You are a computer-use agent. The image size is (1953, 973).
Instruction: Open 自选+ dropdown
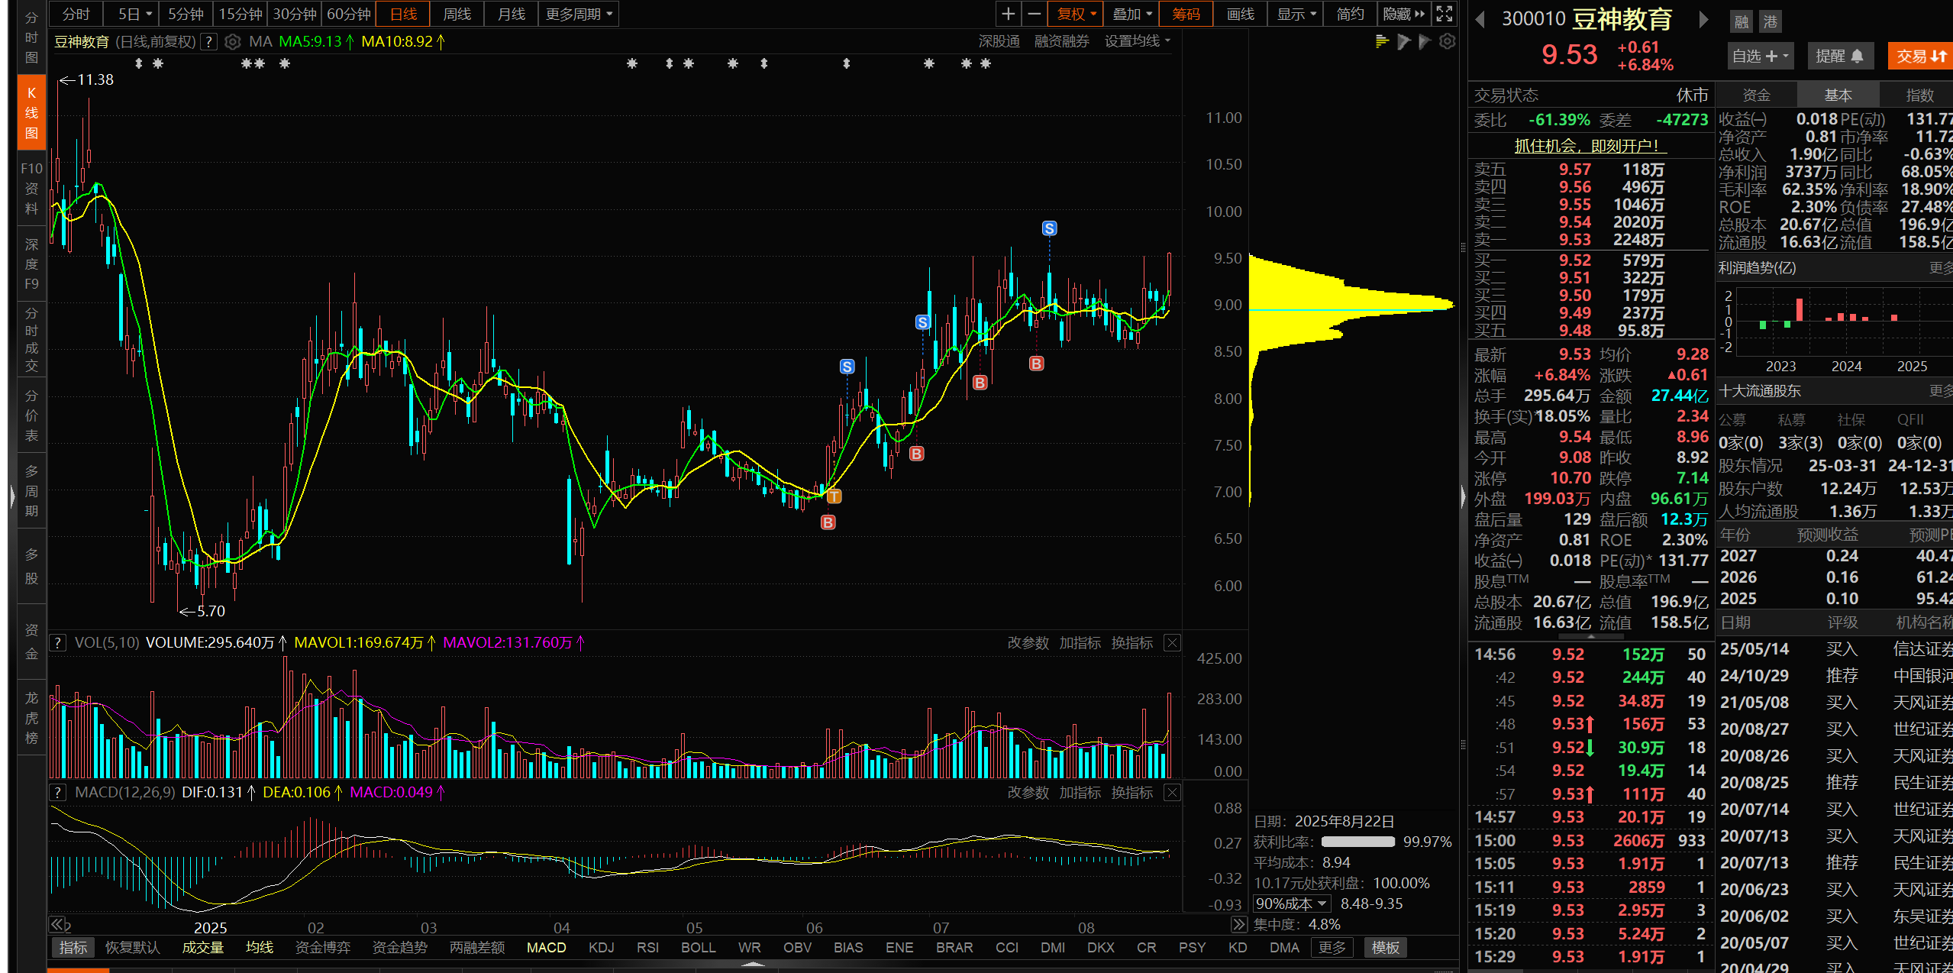coord(1759,56)
